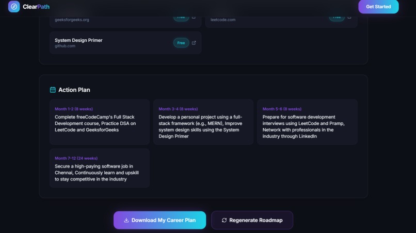Click the regenerate refresh icon
Viewport: 416px width, 233px height.
pos(224,220)
